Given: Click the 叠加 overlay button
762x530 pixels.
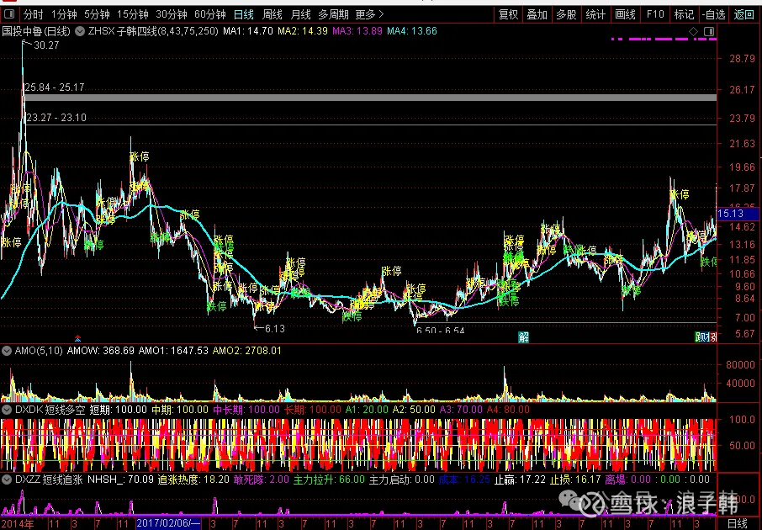Looking at the screenshot, I should pyautogui.click(x=537, y=14).
